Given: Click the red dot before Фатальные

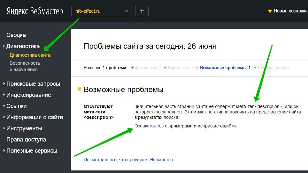Looking at the screenshot, I should pyautogui.click(x=132, y=68).
